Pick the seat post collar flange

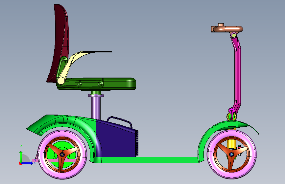tap(96, 95)
